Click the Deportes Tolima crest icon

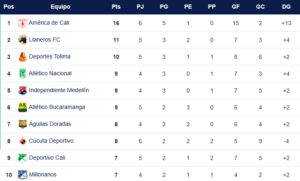(23, 57)
